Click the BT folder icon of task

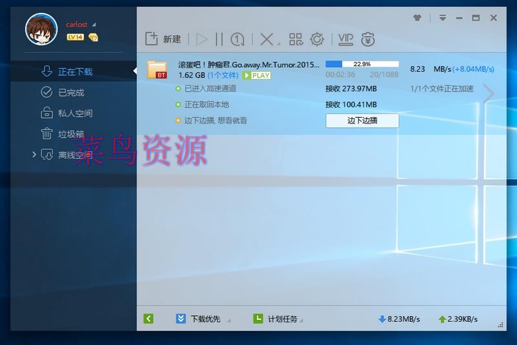coord(157,70)
